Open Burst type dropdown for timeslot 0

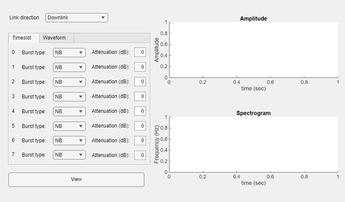[x=69, y=53]
